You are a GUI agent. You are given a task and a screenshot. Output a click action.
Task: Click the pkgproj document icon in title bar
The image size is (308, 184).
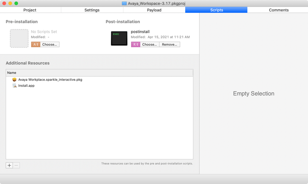124,3
